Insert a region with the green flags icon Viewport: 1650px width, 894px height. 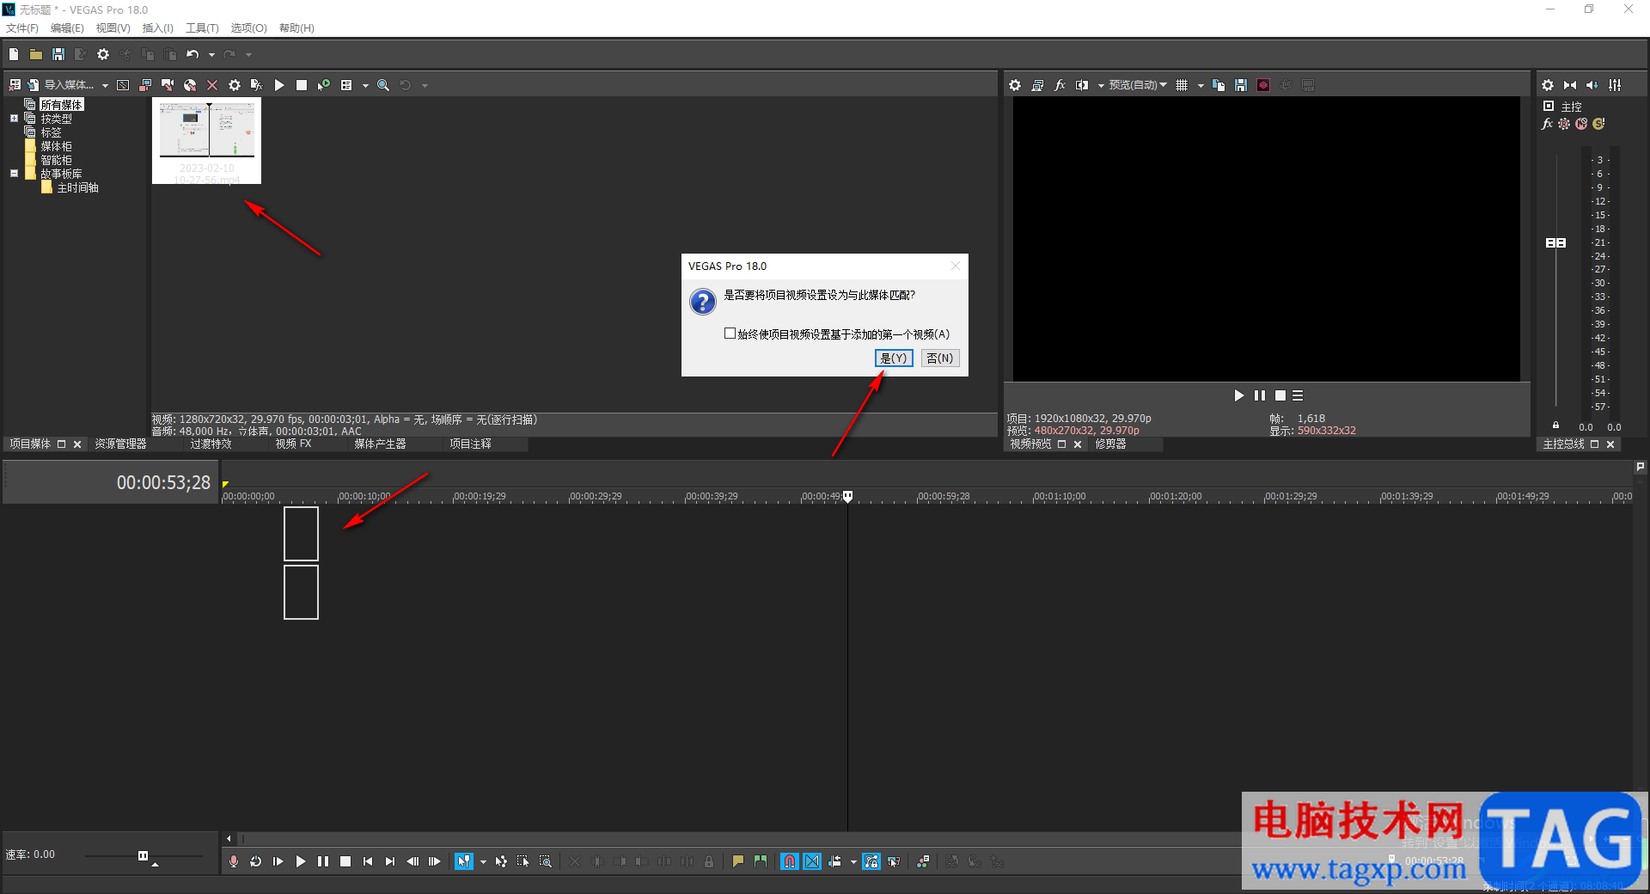pyautogui.click(x=761, y=861)
